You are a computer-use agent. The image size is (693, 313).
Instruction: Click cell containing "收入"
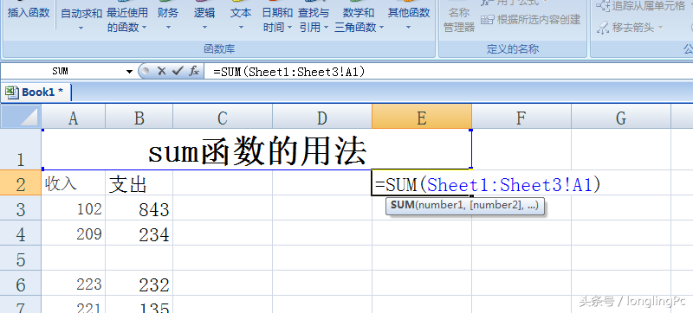(x=74, y=183)
